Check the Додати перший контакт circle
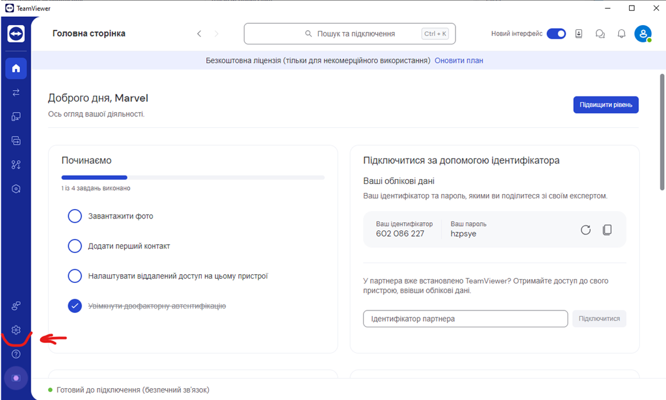 click(x=75, y=246)
